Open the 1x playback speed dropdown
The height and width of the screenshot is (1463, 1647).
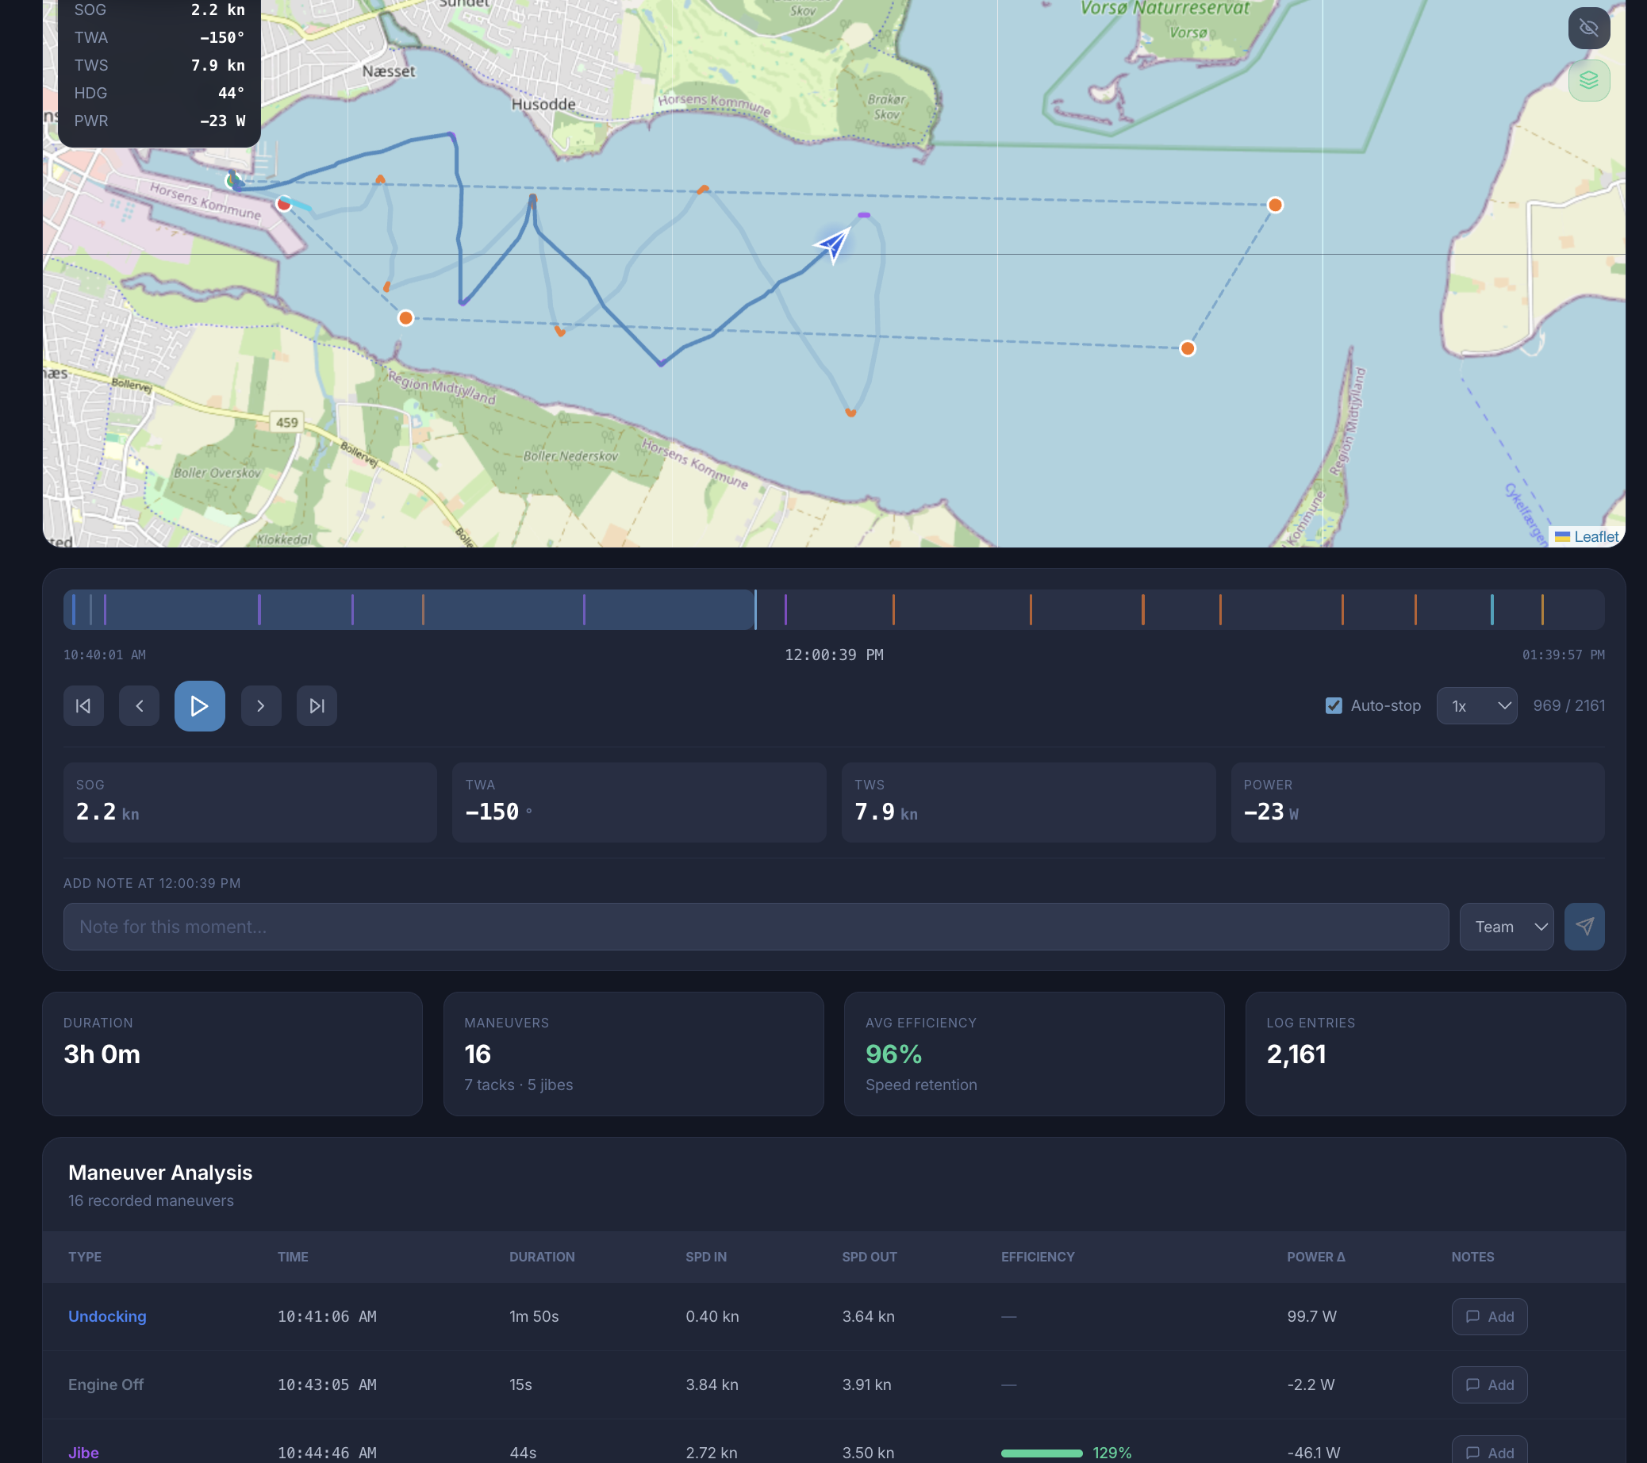[1476, 706]
